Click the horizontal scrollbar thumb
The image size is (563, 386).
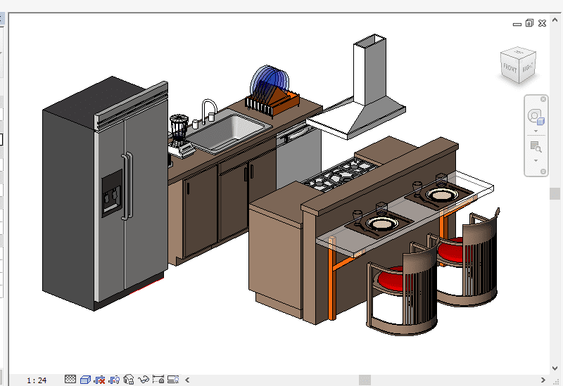point(365,380)
